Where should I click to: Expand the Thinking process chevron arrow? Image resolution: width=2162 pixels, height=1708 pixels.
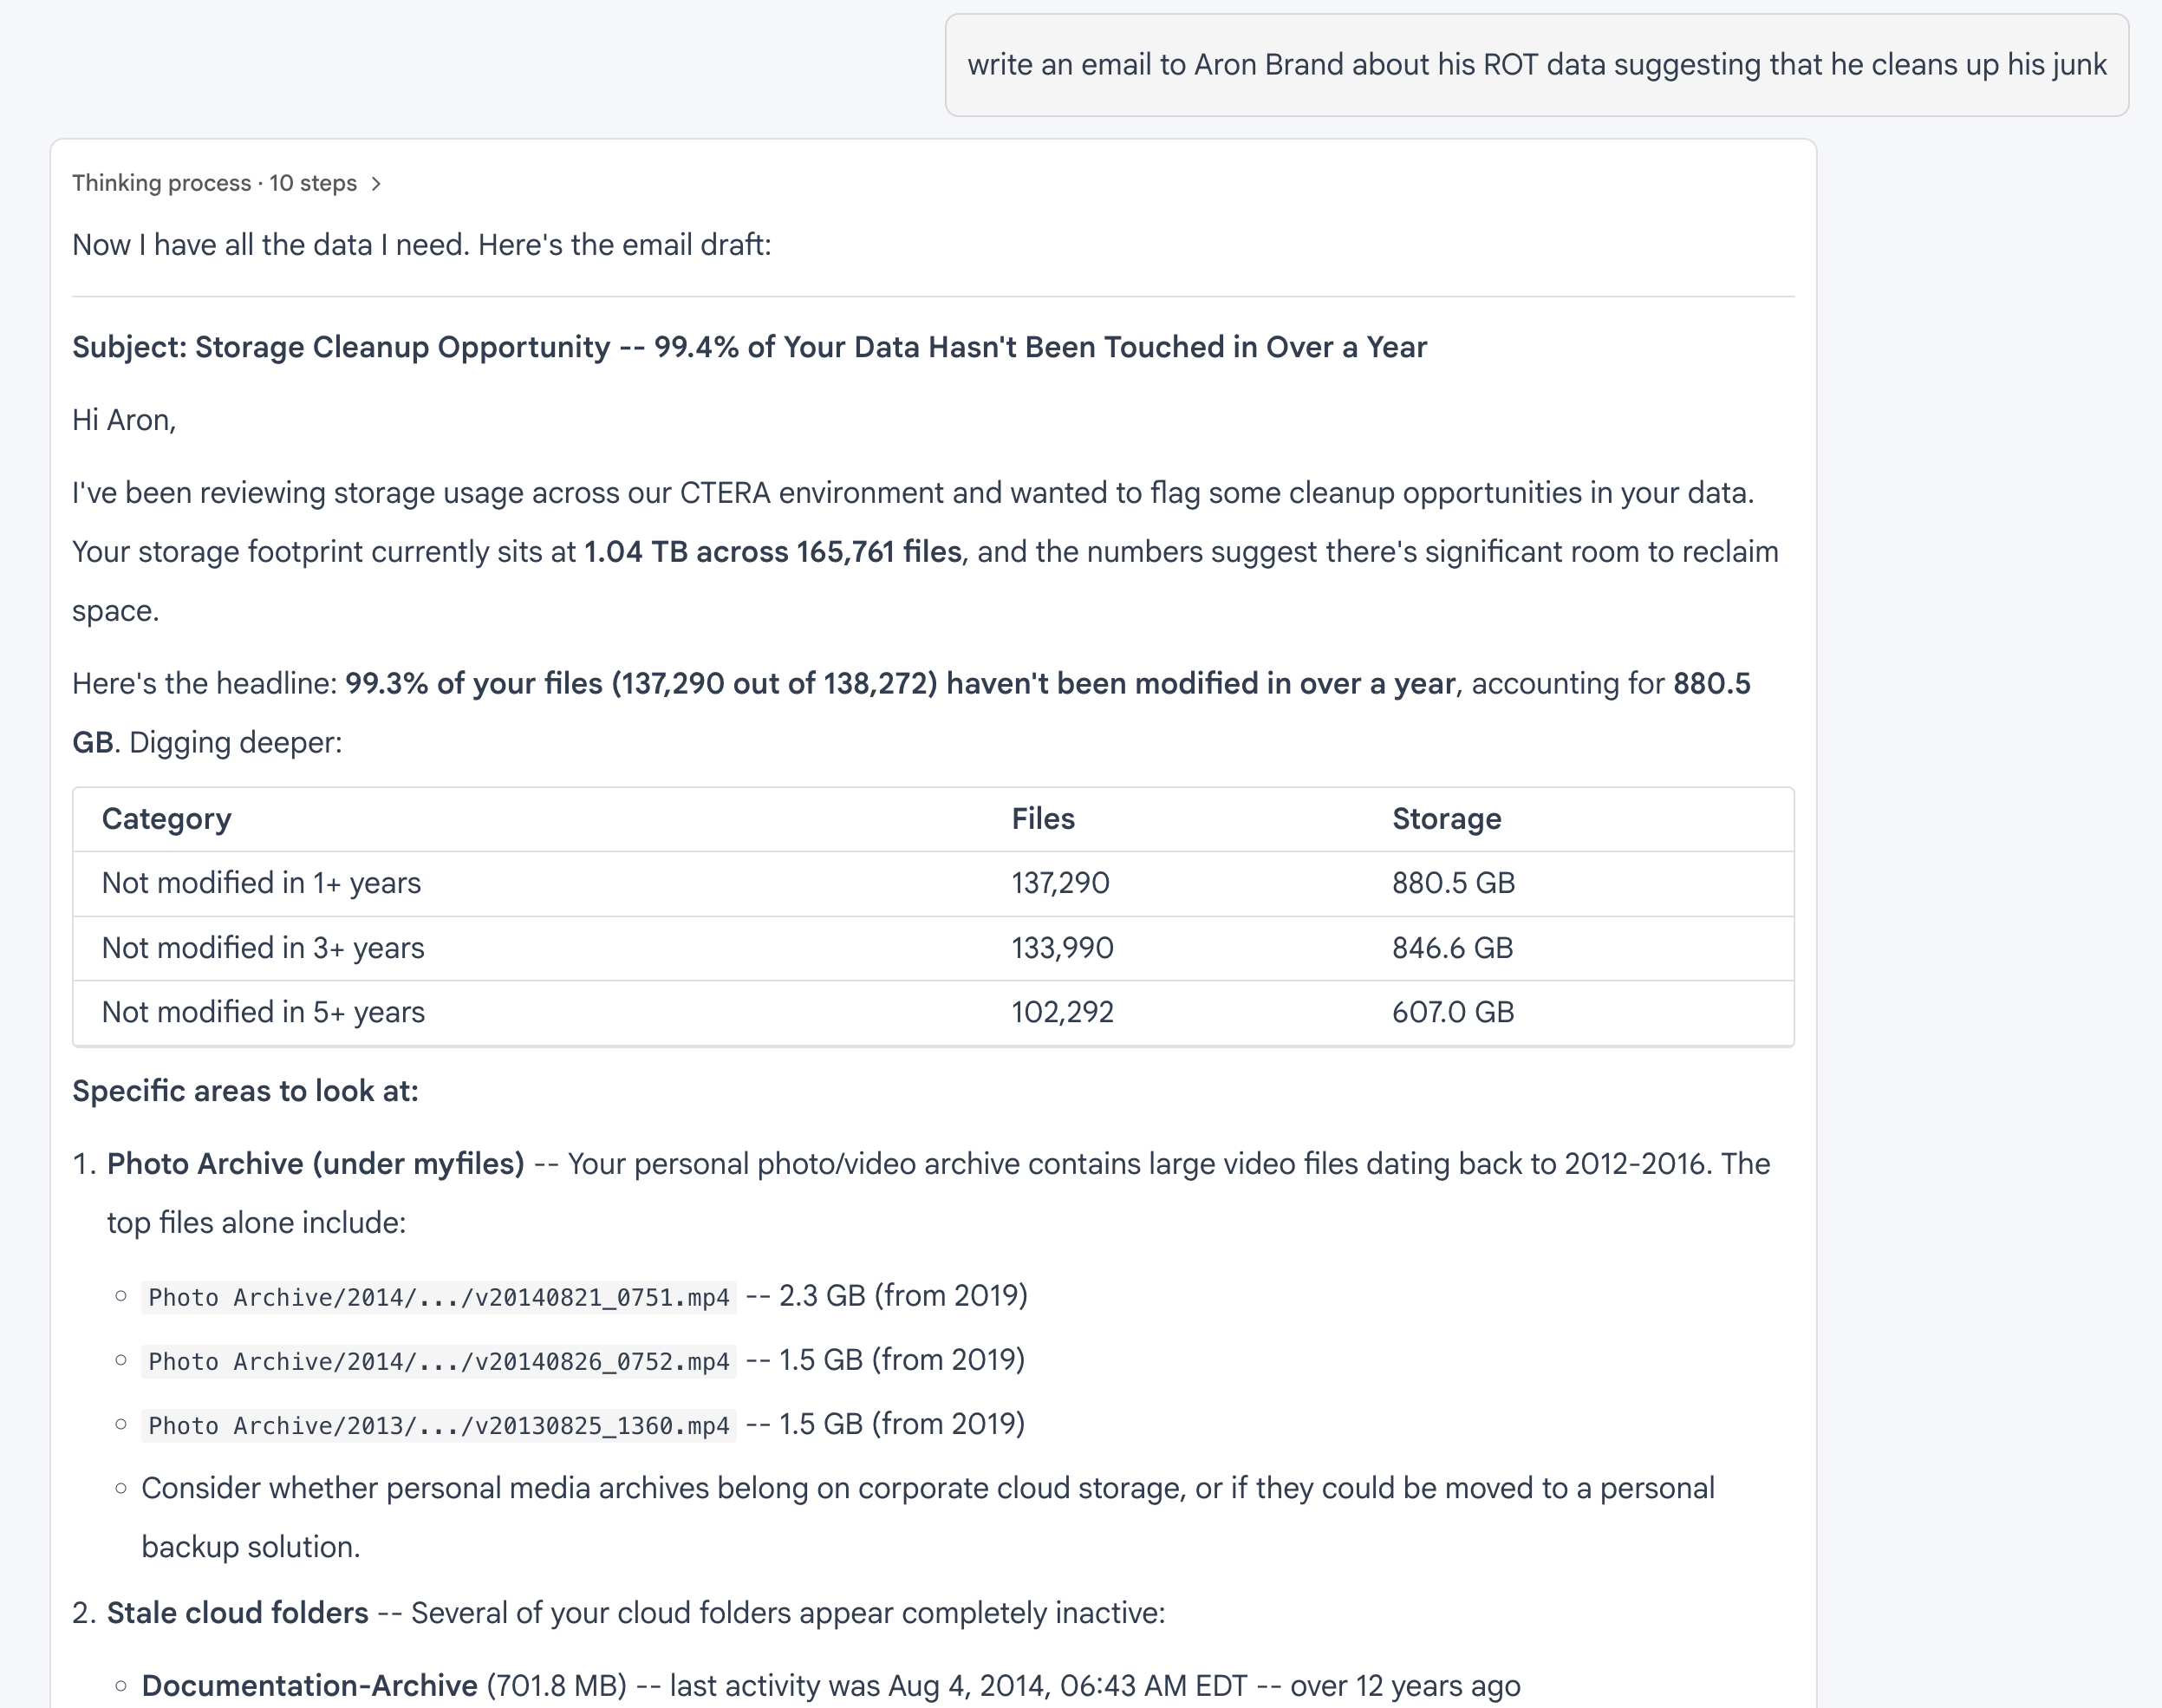pos(376,184)
